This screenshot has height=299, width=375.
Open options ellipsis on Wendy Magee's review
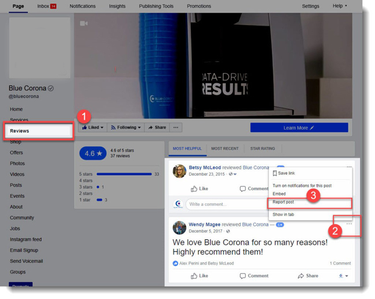[x=349, y=224]
